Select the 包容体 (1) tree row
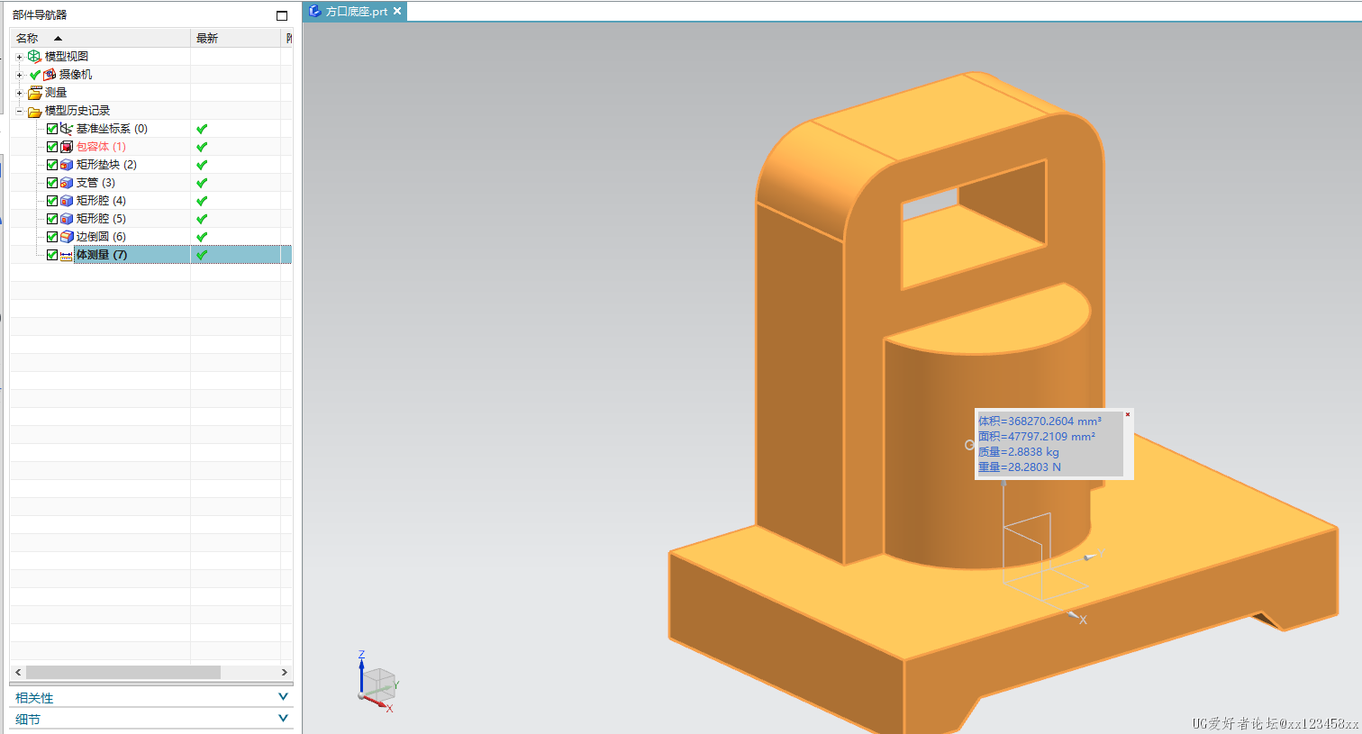This screenshot has width=1362, height=734. (x=150, y=147)
